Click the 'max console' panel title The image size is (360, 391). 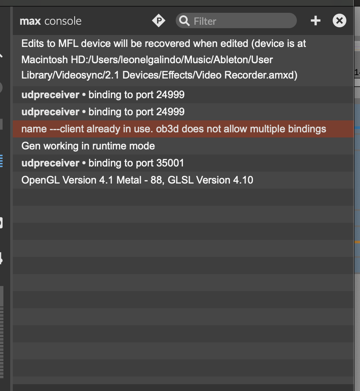[x=50, y=21]
